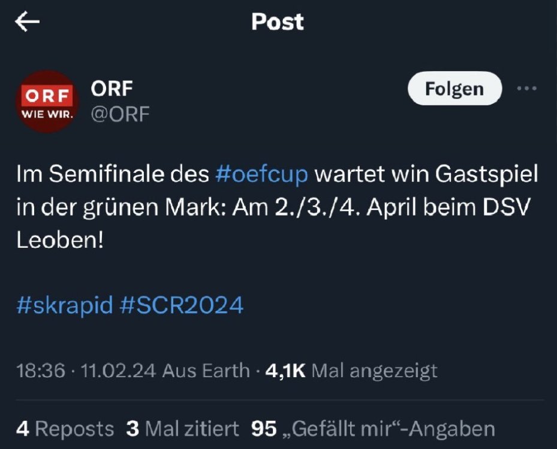Show the 3 Mal zitiert quotes
This screenshot has height=449, width=557.
point(182,429)
